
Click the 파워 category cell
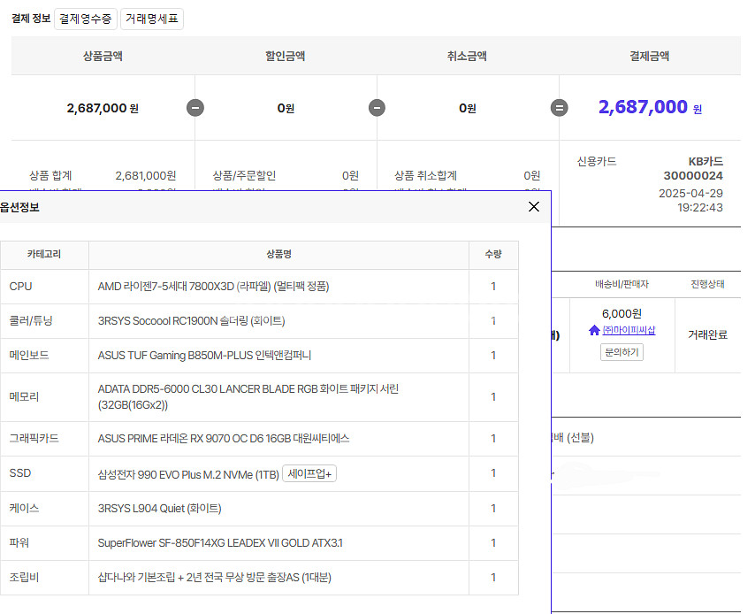click(x=44, y=543)
